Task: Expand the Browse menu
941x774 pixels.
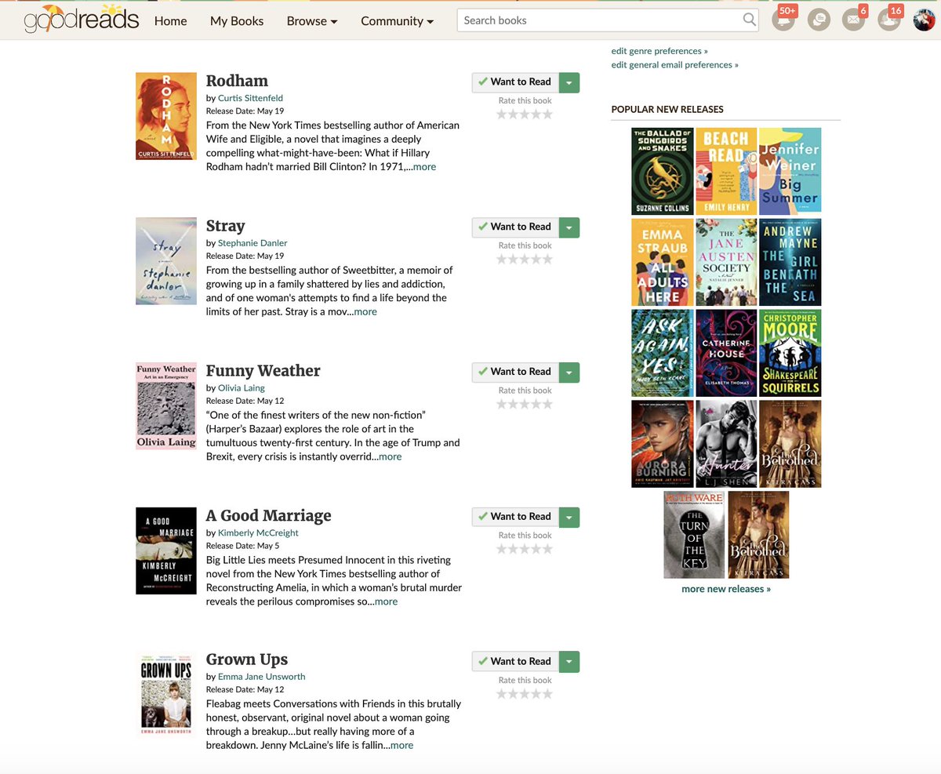Action: tap(312, 21)
